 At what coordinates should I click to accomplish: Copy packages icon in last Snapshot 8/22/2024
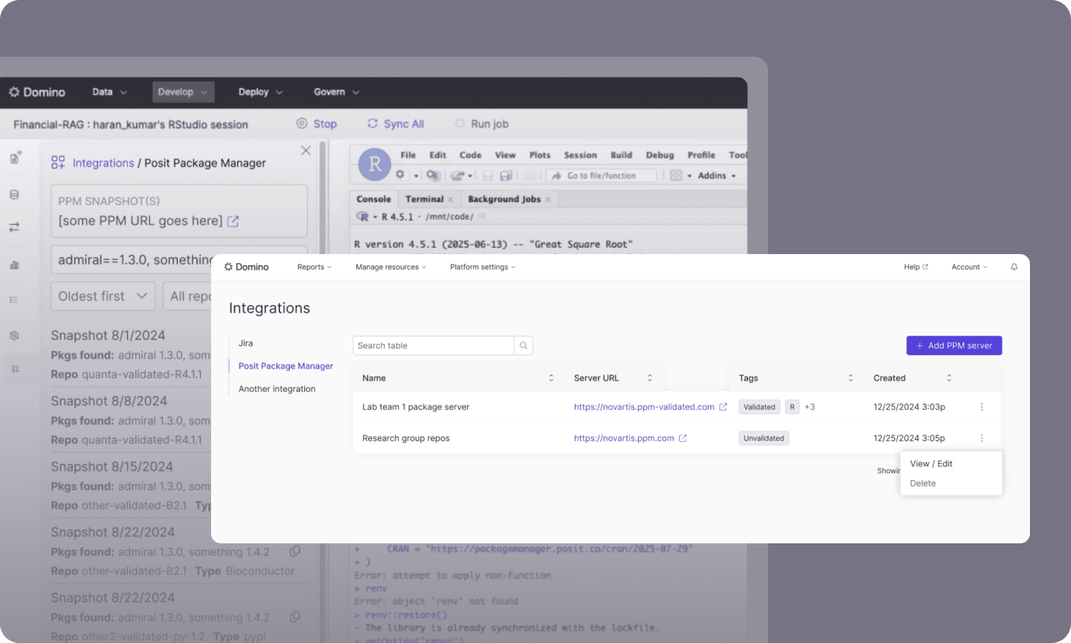[294, 616]
